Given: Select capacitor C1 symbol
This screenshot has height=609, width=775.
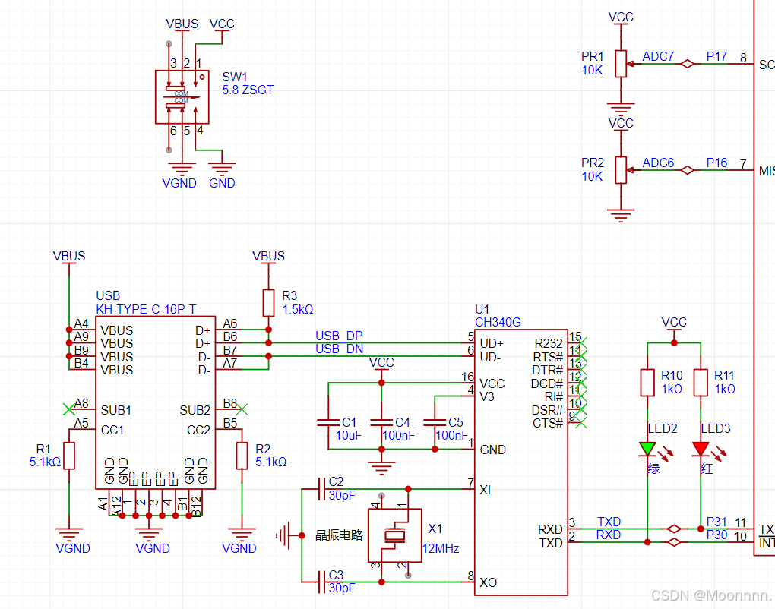Looking at the screenshot, I should [x=328, y=423].
